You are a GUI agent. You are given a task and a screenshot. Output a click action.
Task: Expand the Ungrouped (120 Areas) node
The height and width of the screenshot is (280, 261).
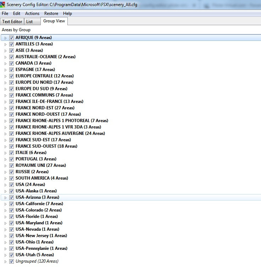pos(5,262)
